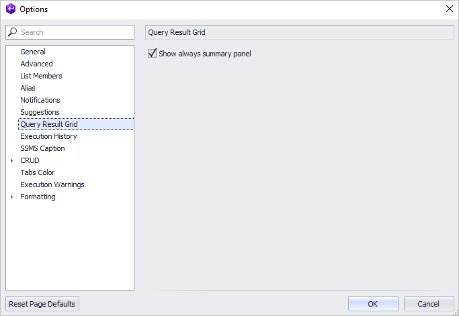
Task: Open Execution History settings
Action: [x=48, y=136]
